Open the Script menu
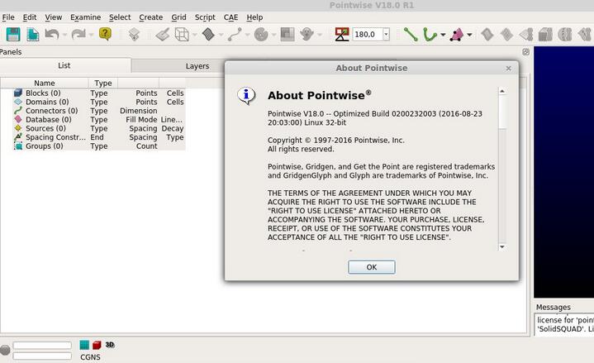Image resolution: width=594 pixels, height=363 pixels. pos(205,17)
